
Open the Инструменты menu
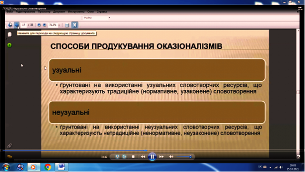[x=76, y=11]
